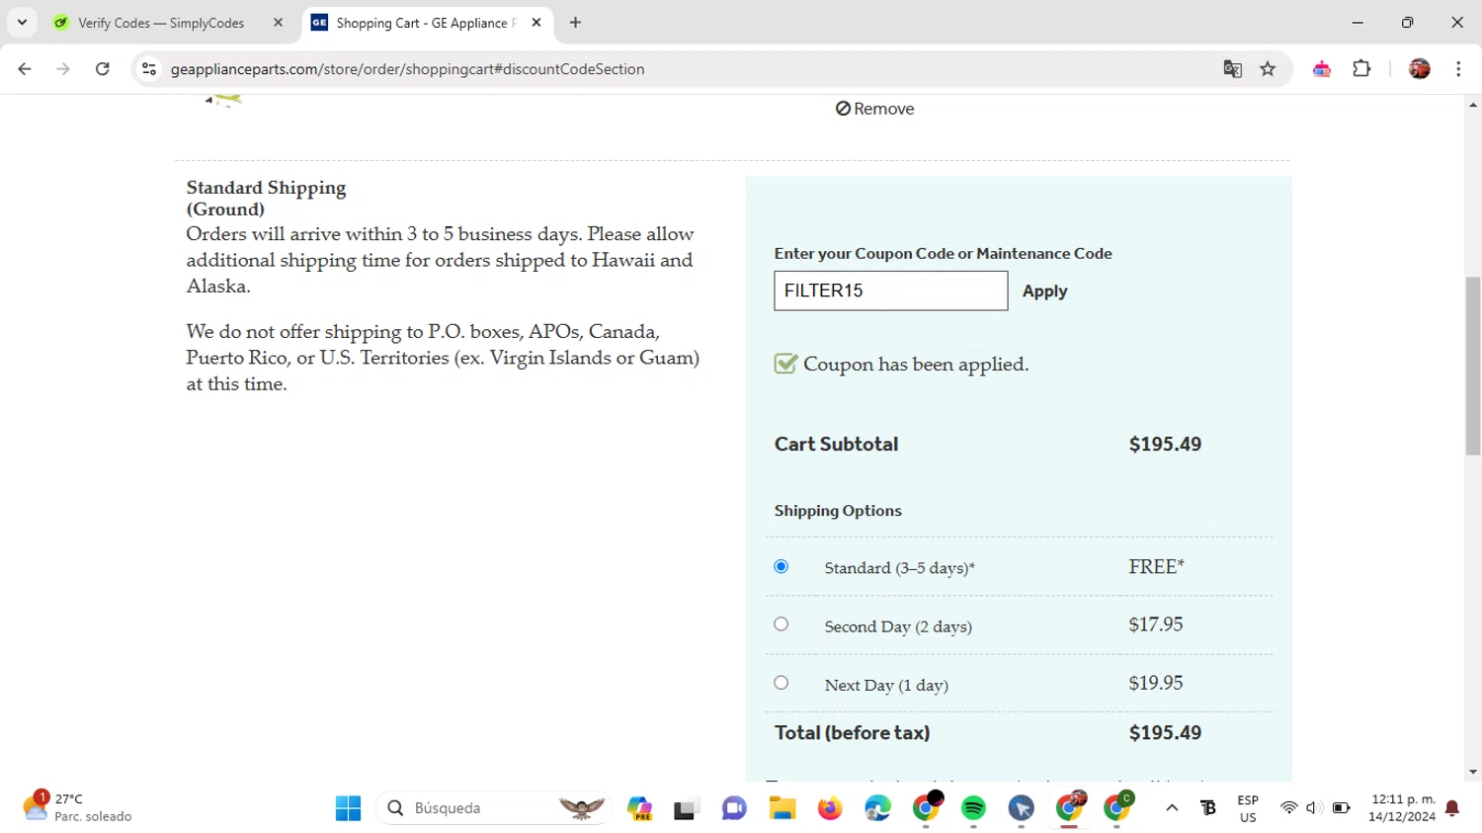
Task: Launch Copilot from the taskbar
Action: [639, 808]
